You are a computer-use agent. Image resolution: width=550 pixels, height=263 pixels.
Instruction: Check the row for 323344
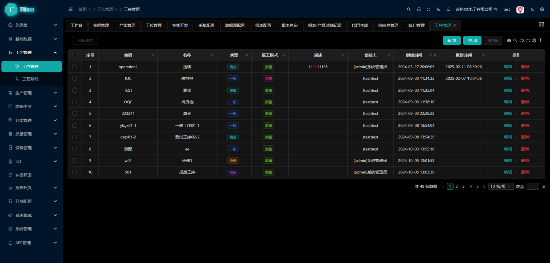tap(75, 113)
